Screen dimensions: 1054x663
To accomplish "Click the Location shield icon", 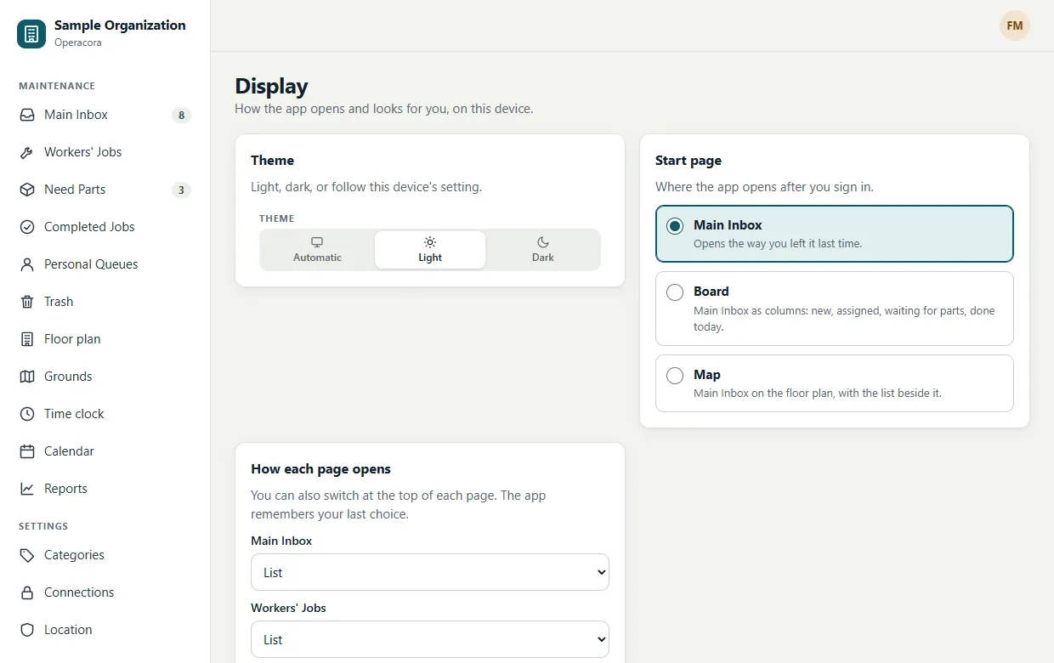I will 27,630.
